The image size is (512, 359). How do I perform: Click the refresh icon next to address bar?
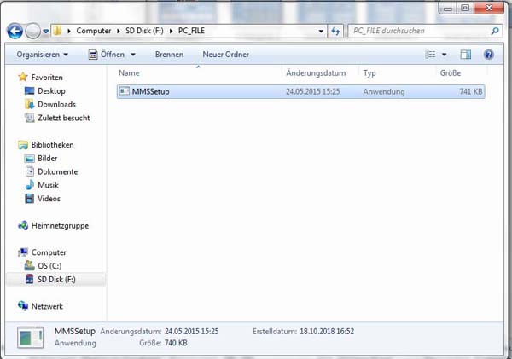(336, 31)
